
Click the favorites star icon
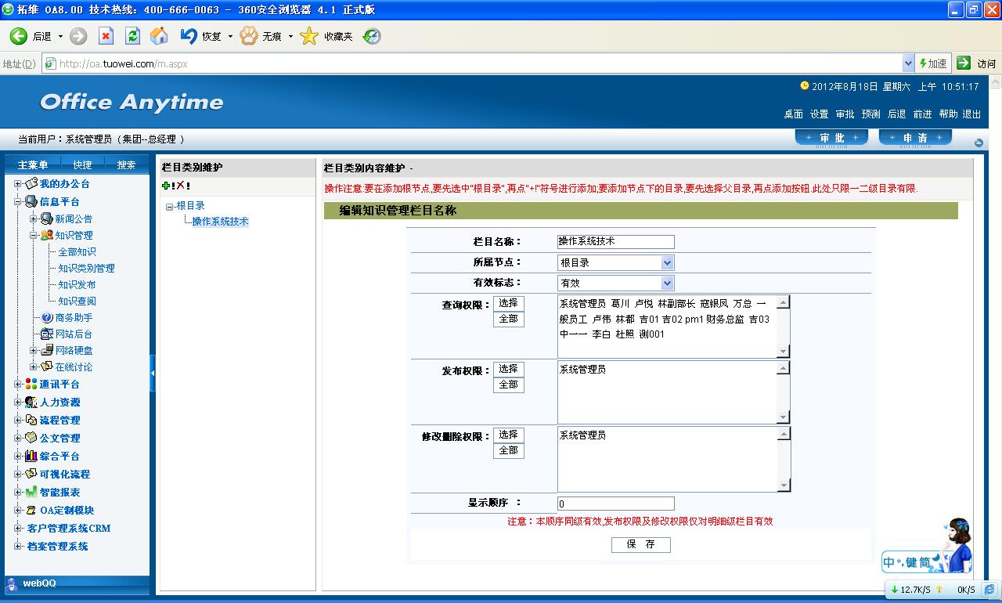(x=310, y=36)
